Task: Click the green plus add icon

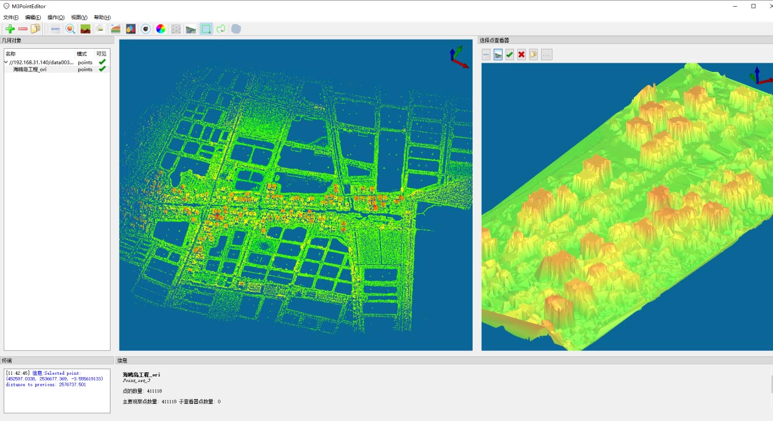Action: pyautogui.click(x=10, y=29)
